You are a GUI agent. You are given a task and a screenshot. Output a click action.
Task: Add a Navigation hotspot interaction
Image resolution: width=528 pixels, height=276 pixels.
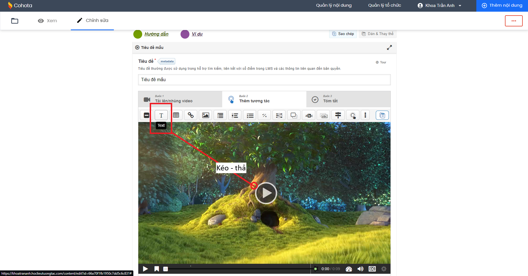click(353, 115)
